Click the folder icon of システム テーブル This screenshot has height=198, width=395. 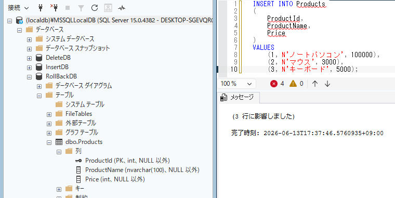point(59,104)
